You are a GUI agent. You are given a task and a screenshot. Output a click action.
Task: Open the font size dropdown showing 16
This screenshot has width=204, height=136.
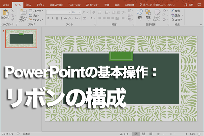80,12
